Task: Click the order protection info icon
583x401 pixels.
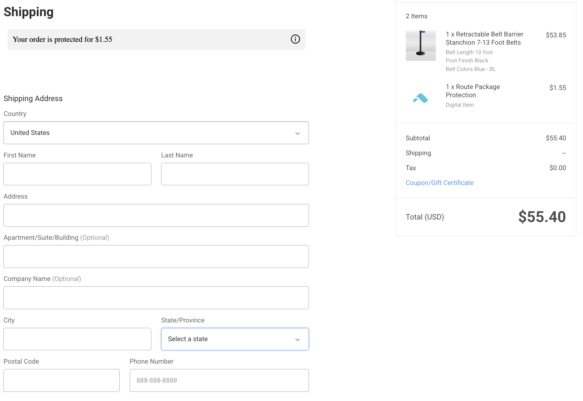Action: point(295,39)
